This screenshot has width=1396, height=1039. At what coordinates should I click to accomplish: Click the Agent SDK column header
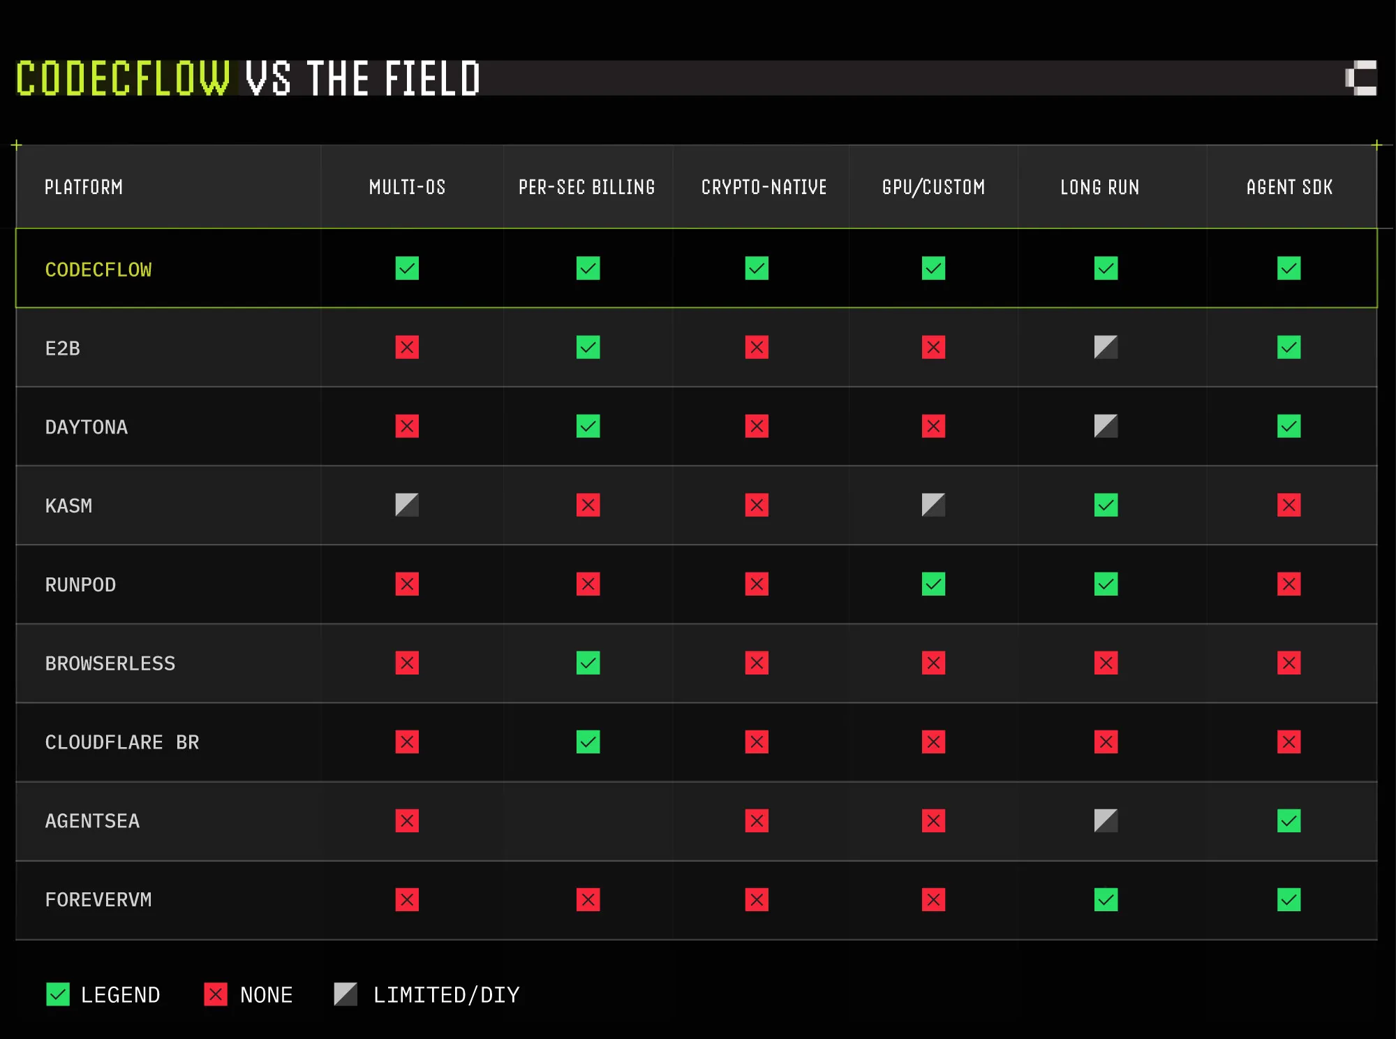click(x=1289, y=187)
